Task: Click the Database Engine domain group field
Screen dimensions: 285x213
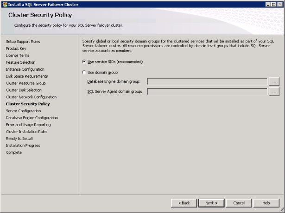Action: [x=207, y=82]
